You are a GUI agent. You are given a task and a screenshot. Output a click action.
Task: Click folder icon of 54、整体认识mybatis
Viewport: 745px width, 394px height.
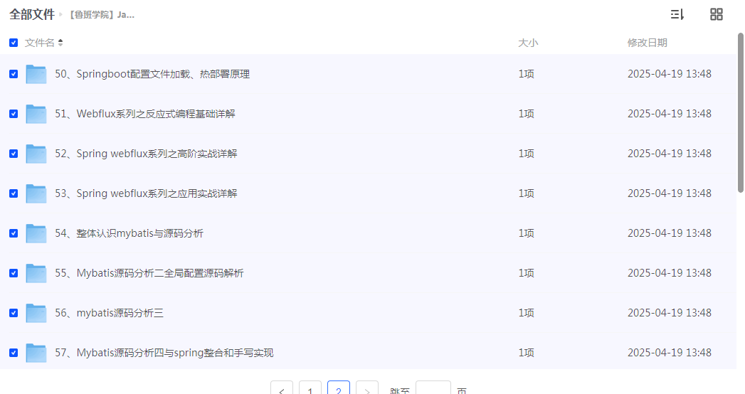point(36,233)
